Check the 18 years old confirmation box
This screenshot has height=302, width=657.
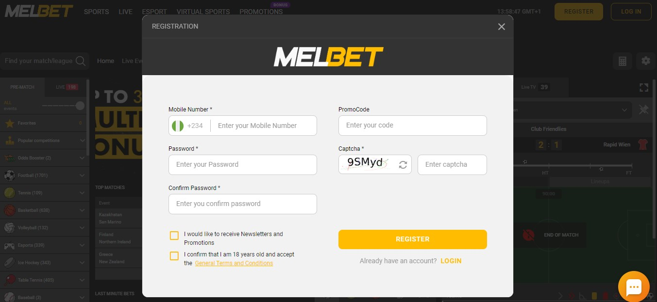tap(174, 256)
